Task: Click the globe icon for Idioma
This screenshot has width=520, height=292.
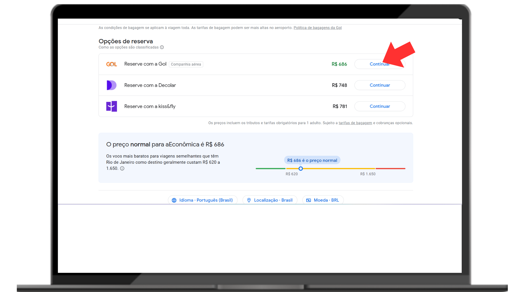Action: [x=174, y=200]
